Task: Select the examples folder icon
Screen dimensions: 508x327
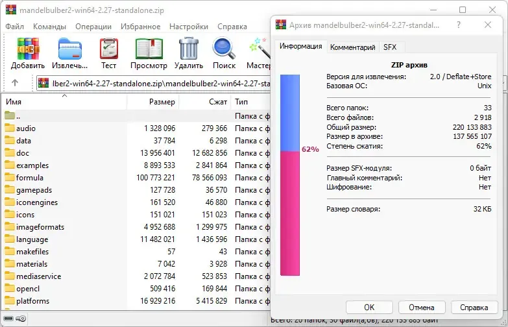Action: [10, 165]
